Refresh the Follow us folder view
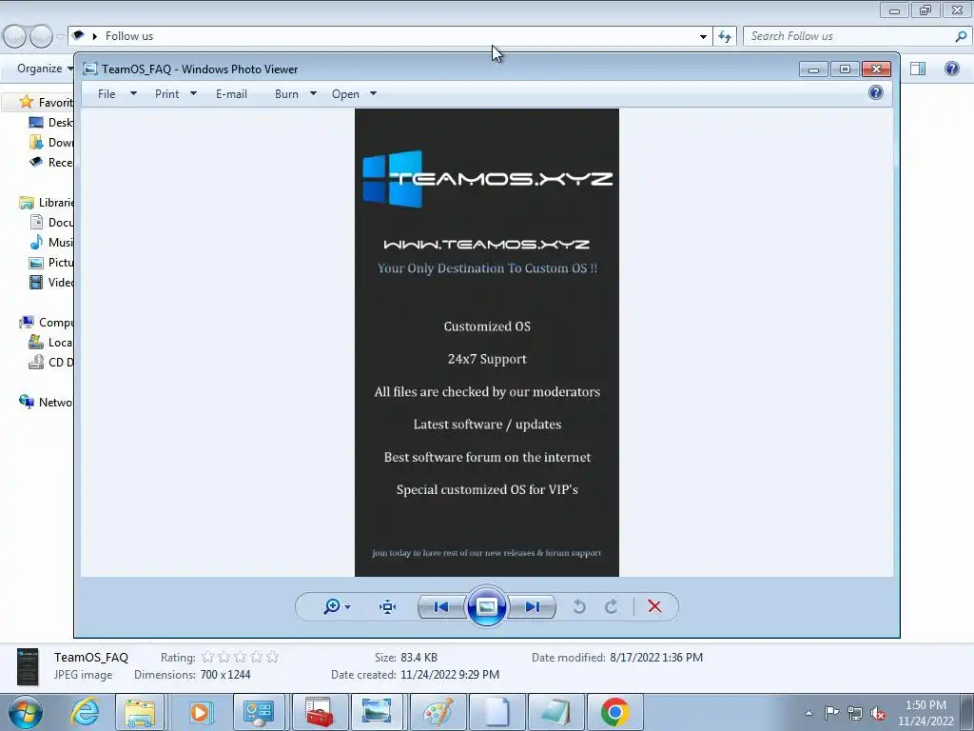974x731 pixels. [724, 37]
